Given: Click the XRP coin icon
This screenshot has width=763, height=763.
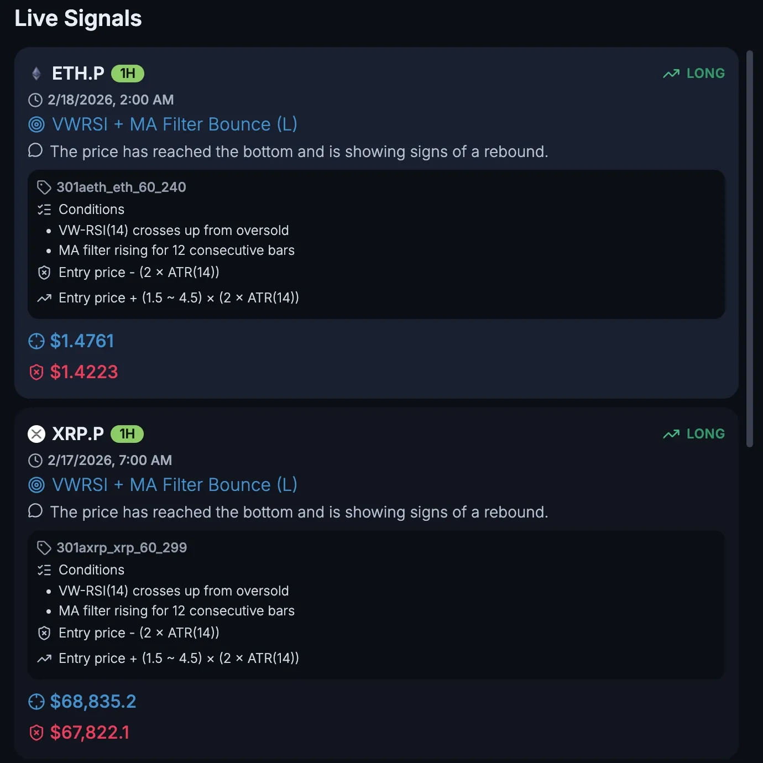Looking at the screenshot, I should click(x=36, y=434).
